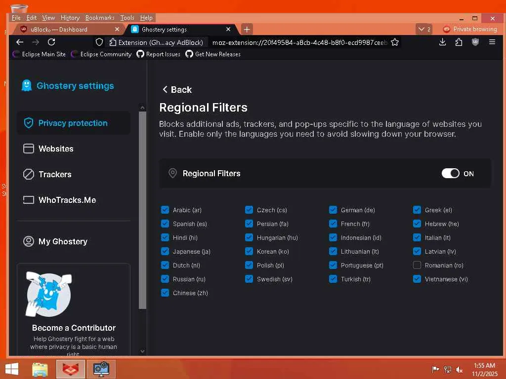This screenshot has width=506, height=379.
Task: Open the View menu
Action: click(48, 18)
